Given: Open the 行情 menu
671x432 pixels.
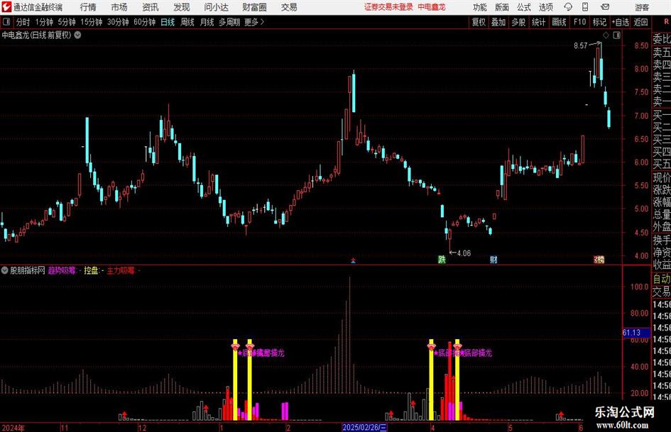Looking at the screenshot, I should click(88, 7).
